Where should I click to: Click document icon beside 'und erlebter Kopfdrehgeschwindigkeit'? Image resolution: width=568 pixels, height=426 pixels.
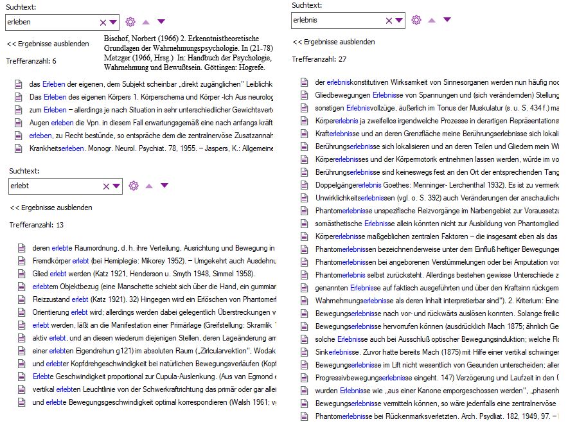22,364
